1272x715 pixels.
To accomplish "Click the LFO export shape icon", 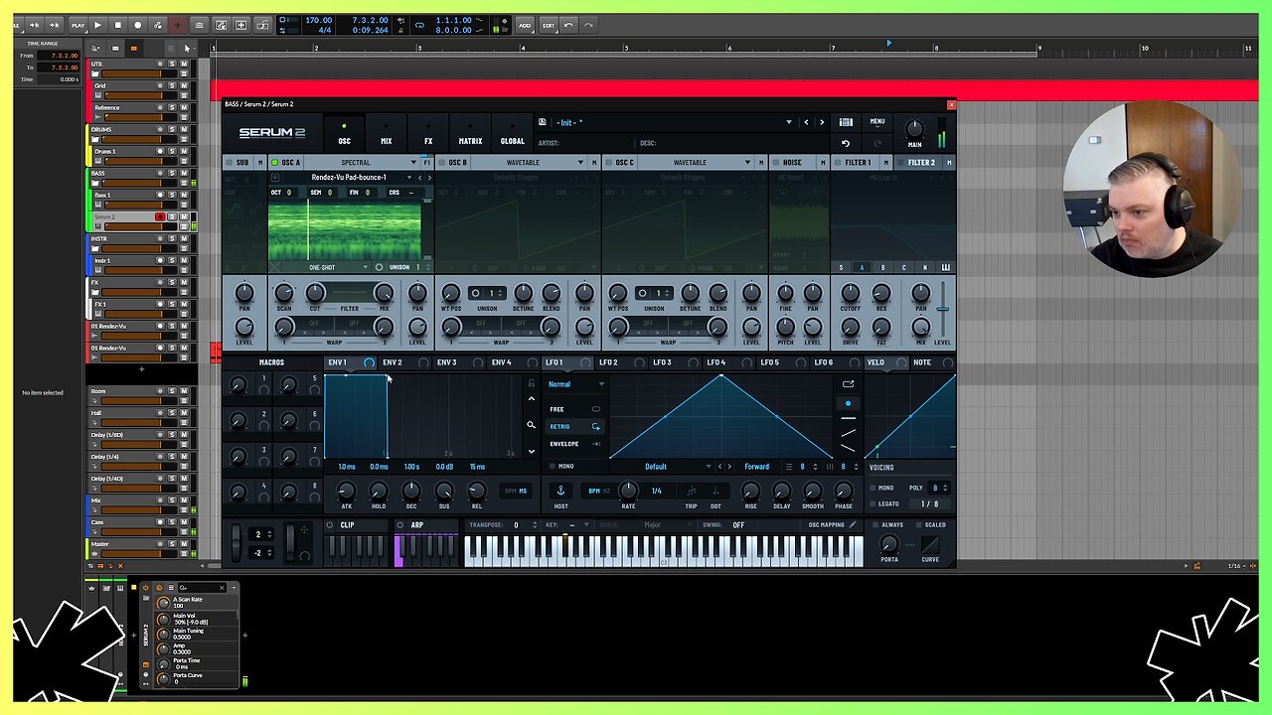I will click(x=848, y=384).
